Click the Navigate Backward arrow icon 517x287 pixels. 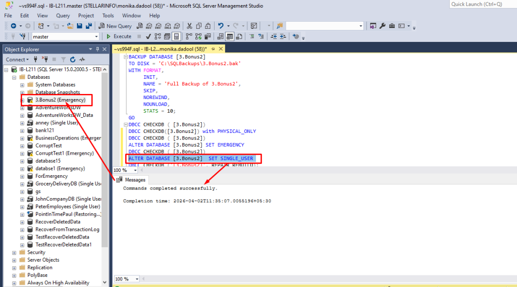point(14,26)
